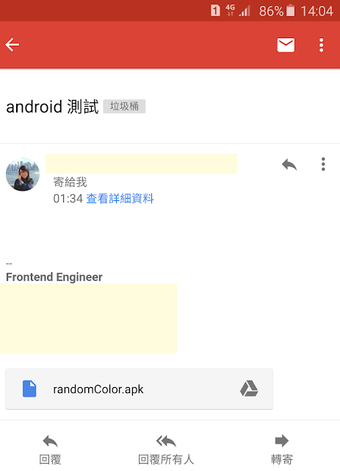Tap the 回覆 reply button at the bottom
Screen dimensions: 340x471
pos(51,450)
